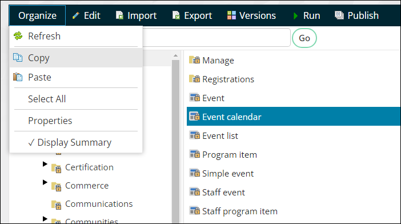401x224 pixels.
Task: Click the Paste clipboard icon
Action: click(18, 77)
